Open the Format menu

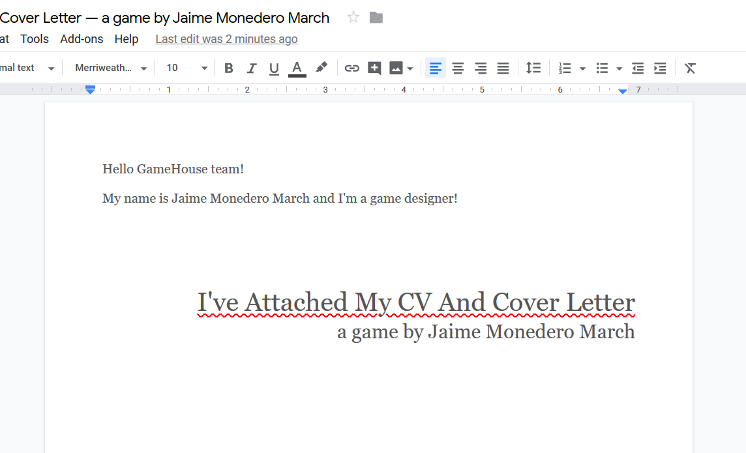click(x=5, y=39)
